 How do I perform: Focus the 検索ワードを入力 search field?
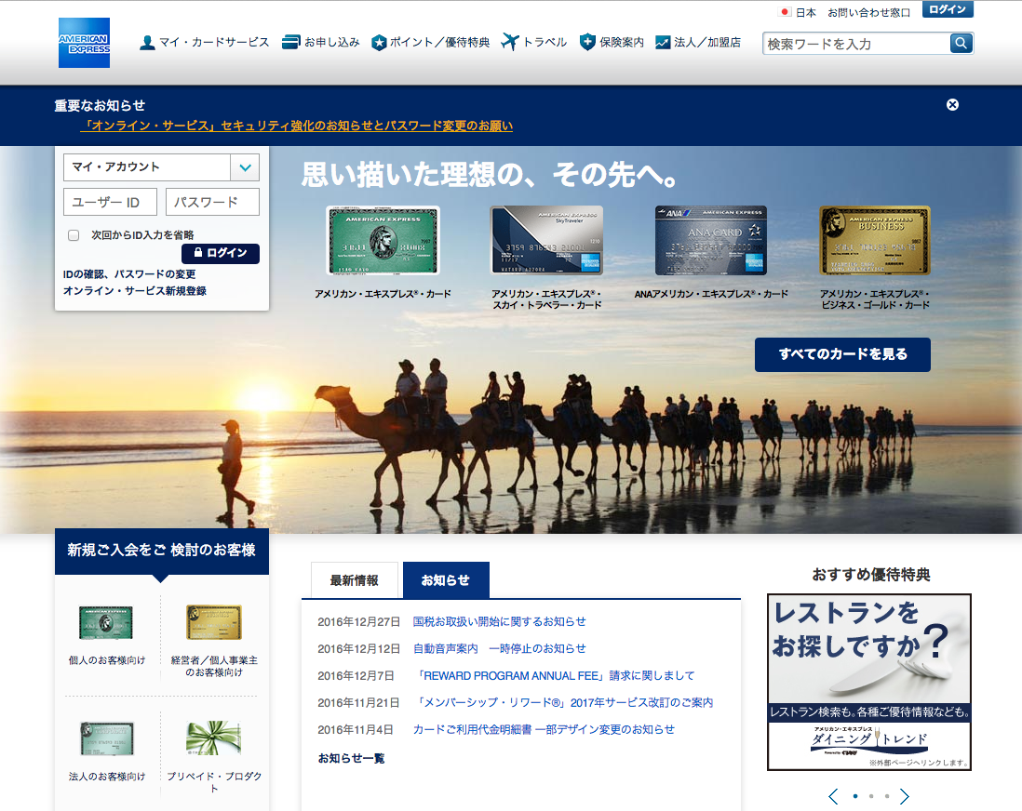855,44
